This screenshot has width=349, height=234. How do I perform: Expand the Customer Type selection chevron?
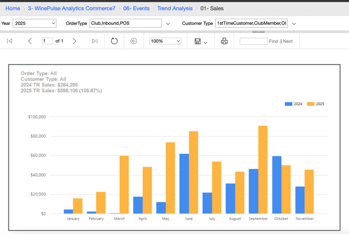(294, 24)
